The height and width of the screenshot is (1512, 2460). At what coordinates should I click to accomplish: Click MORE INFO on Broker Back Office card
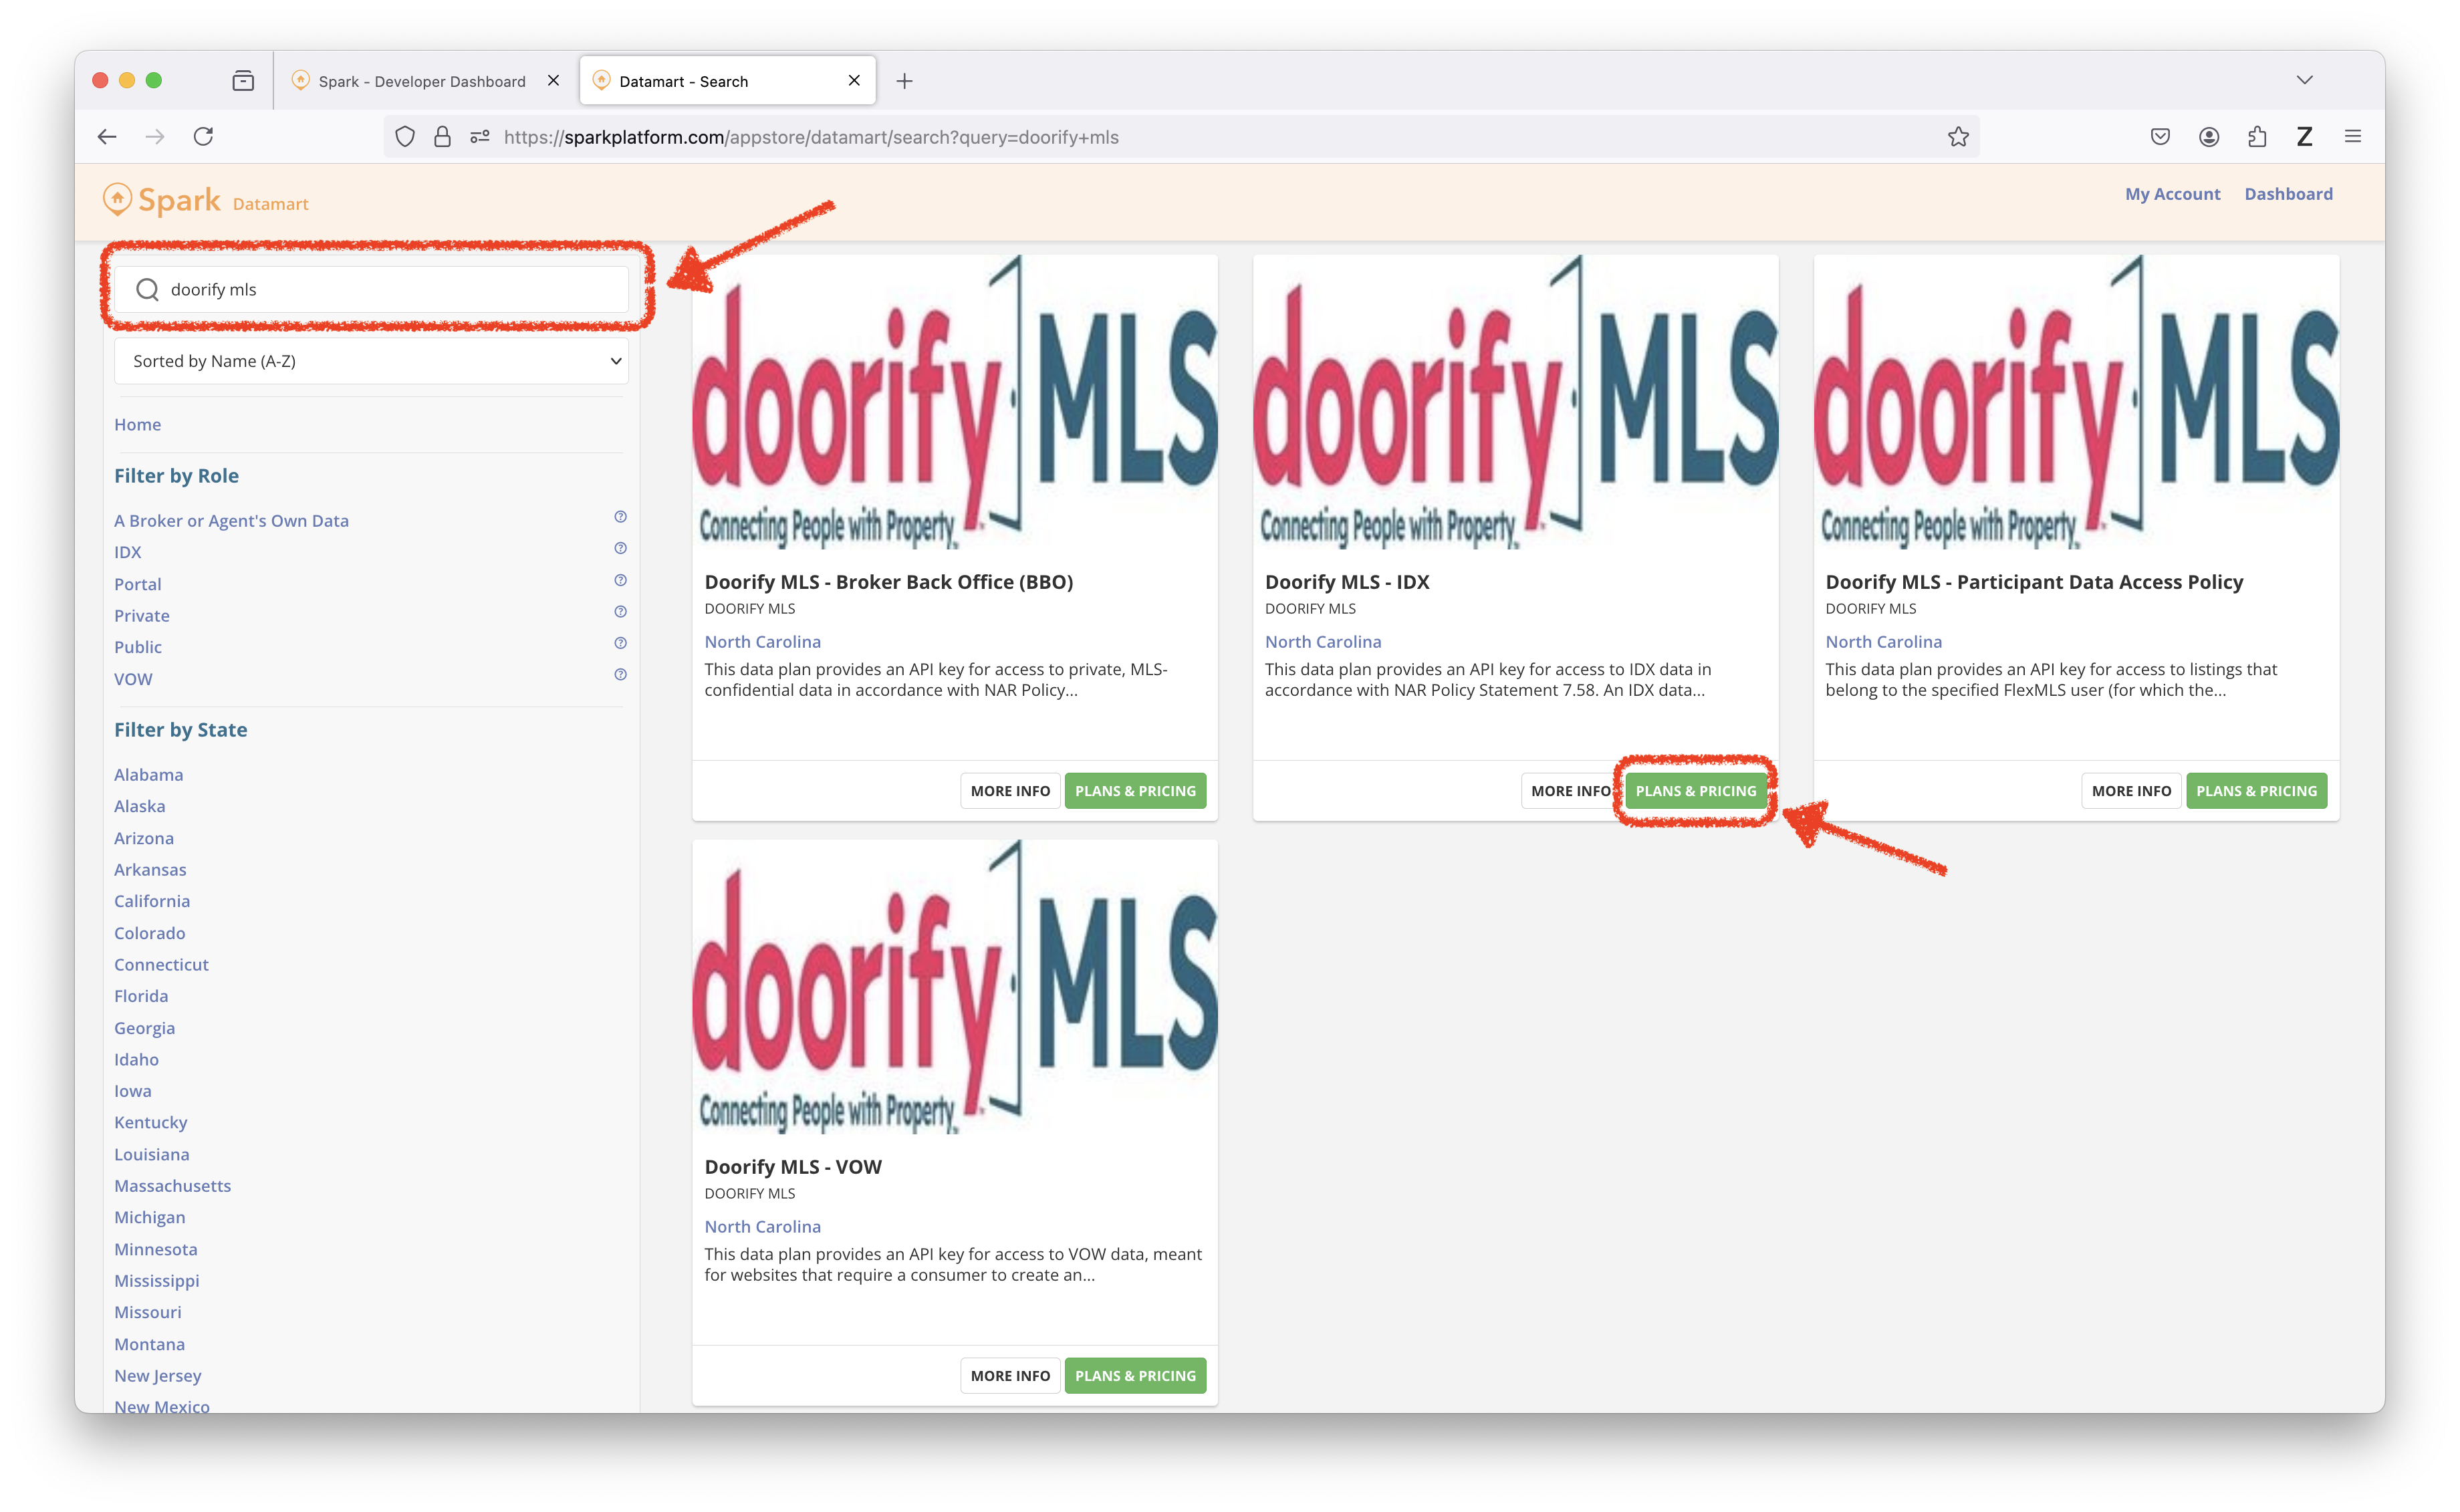click(1010, 791)
